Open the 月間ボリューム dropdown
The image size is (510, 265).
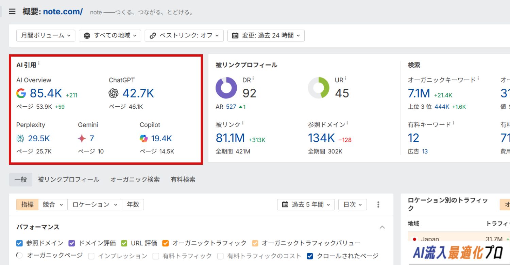tap(46, 35)
